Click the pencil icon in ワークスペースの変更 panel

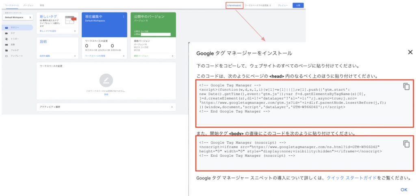coord(106,81)
